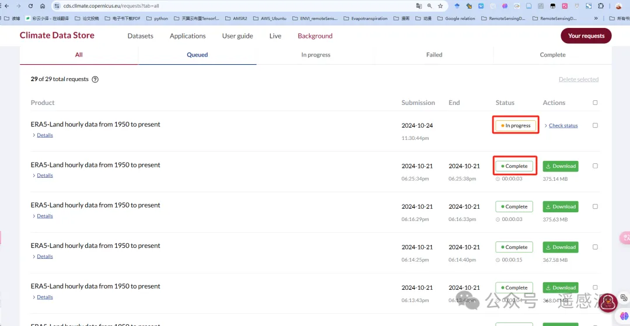Click the floating translate icon at right edge
The height and width of the screenshot is (326, 630).
[625, 238]
